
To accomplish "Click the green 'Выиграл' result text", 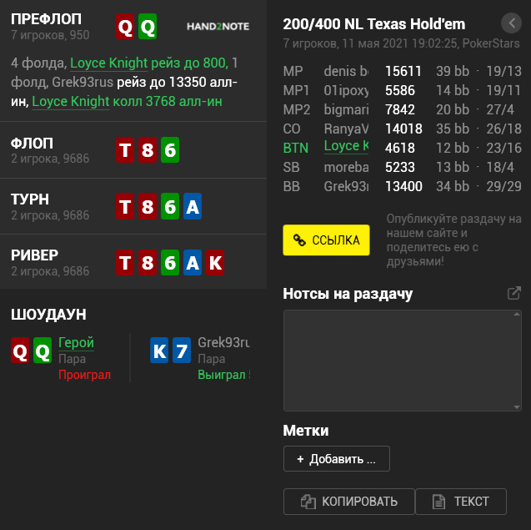I will (222, 375).
